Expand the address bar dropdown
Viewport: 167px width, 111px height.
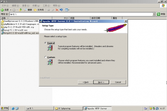[154, 14]
